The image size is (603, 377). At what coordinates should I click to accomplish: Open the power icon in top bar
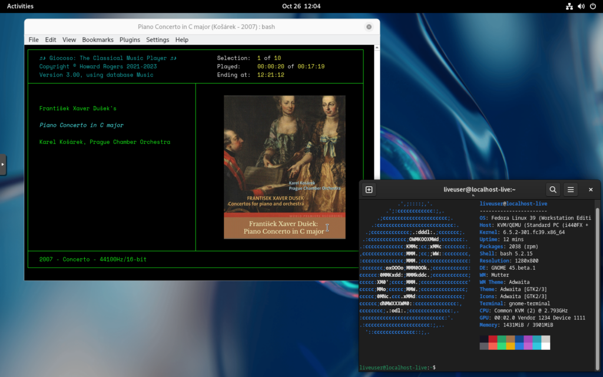(592, 6)
